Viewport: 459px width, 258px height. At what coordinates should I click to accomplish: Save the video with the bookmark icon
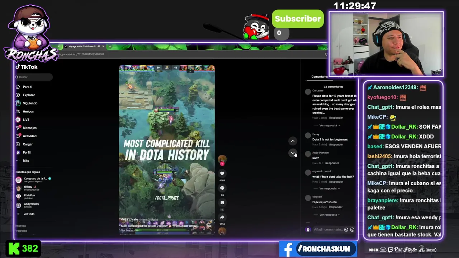[x=222, y=203]
